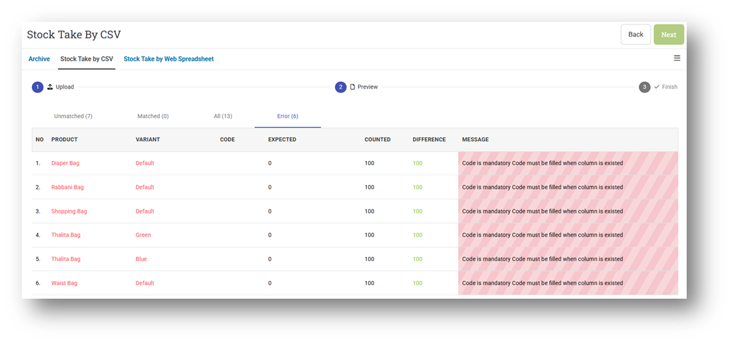
Task: Click the VARIANT column header
Action: 148,140
